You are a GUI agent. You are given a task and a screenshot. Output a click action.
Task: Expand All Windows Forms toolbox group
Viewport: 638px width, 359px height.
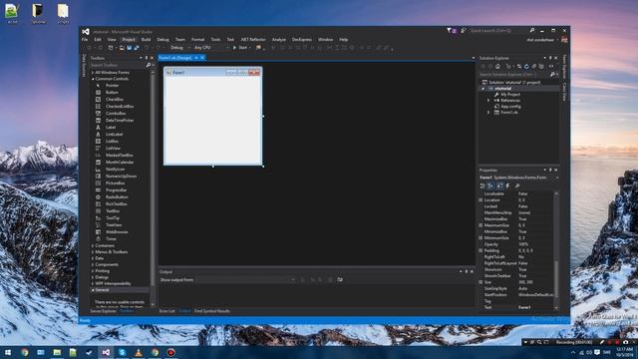point(93,73)
